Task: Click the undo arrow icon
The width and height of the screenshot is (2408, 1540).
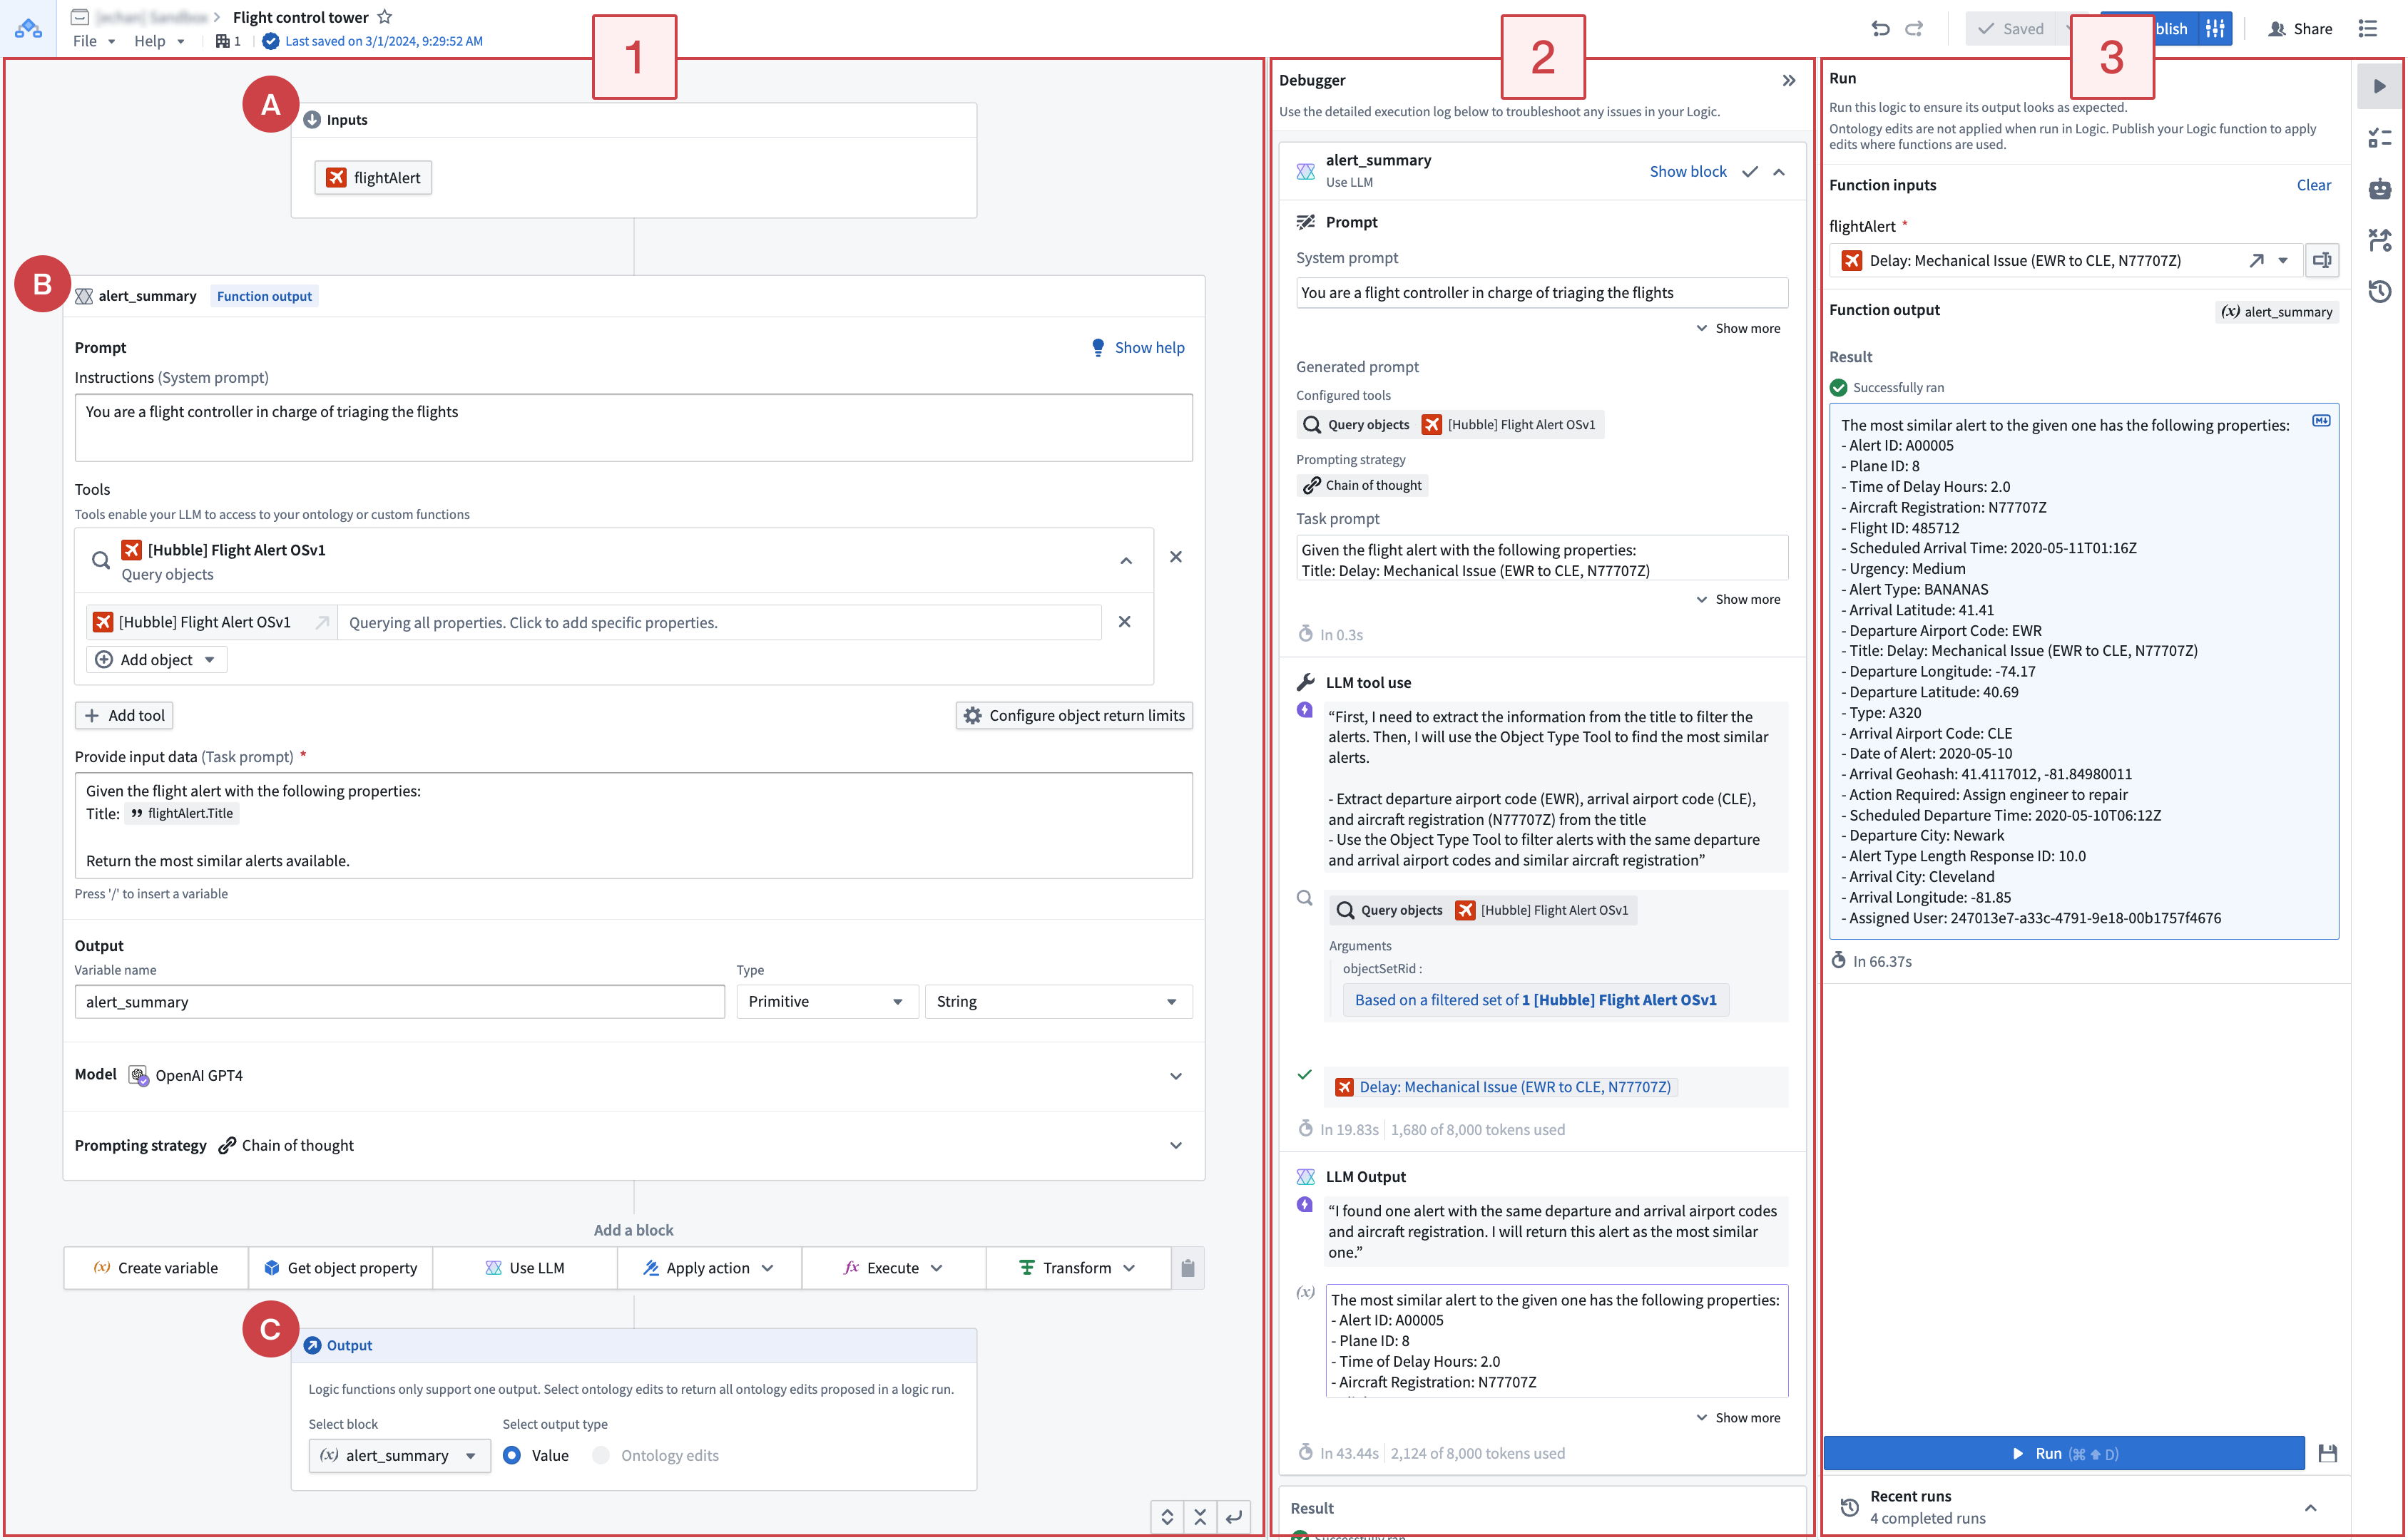Action: pos(1881,29)
